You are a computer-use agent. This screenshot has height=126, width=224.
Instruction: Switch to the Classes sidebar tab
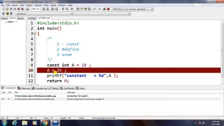(x=13, y=18)
